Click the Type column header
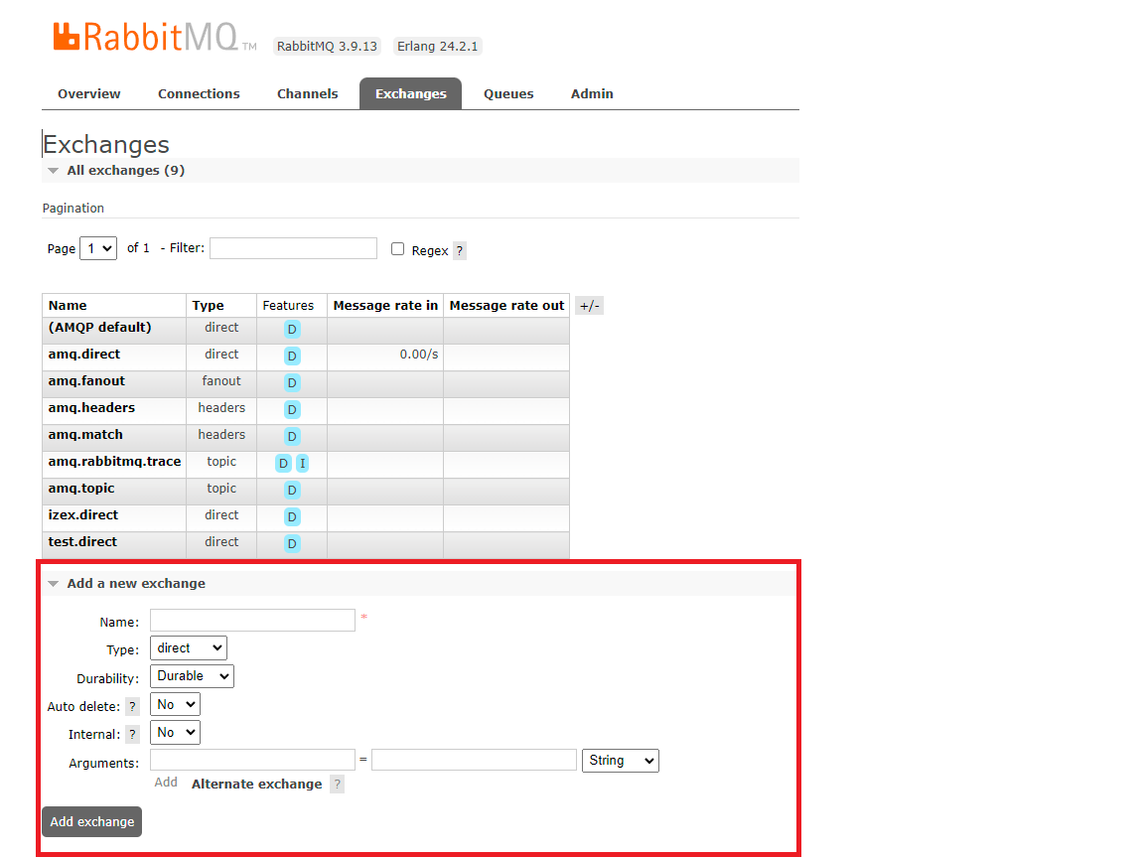This screenshot has height=858, width=1143. pyautogui.click(x=208, y=306)
